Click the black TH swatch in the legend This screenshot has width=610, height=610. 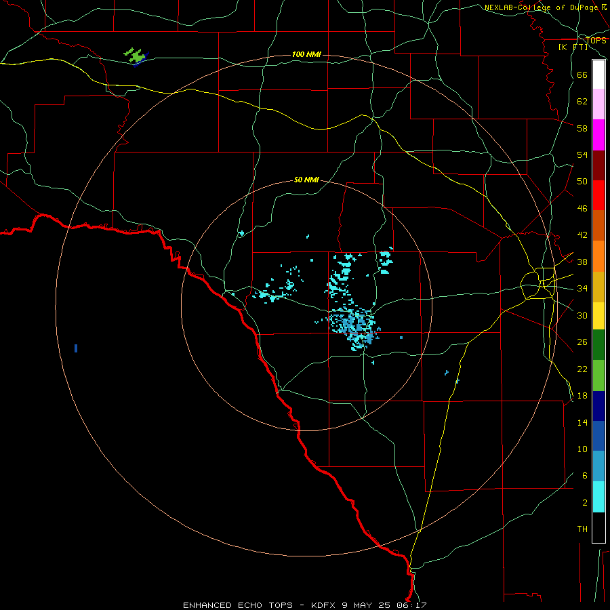(x=598, y=527)
